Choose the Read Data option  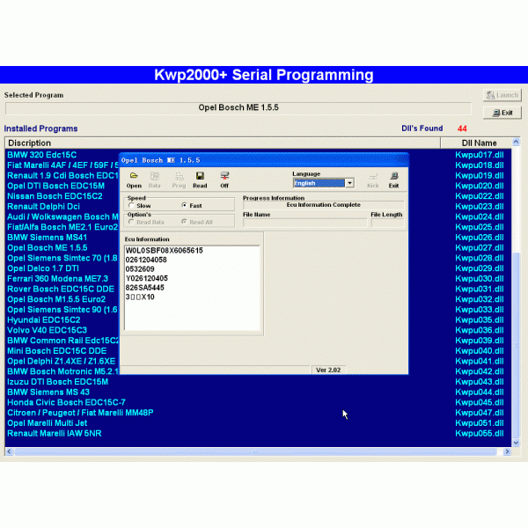pyautogui.click(x=131, y=222)
